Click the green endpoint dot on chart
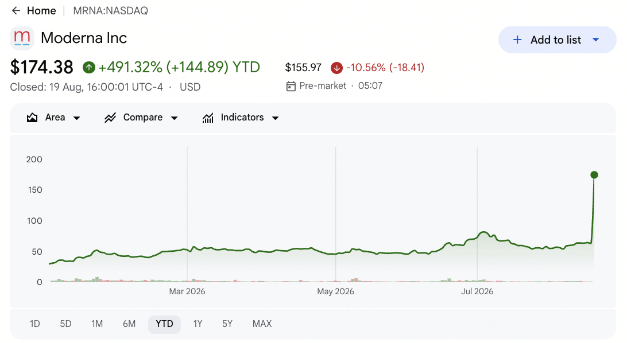The width and height of the screenshot is (627, 343). click(594, 175)
